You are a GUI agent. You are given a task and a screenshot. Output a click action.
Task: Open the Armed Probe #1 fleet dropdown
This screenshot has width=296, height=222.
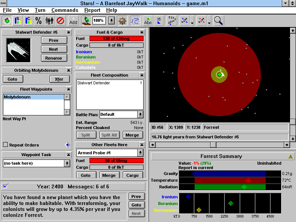(140, 153)
